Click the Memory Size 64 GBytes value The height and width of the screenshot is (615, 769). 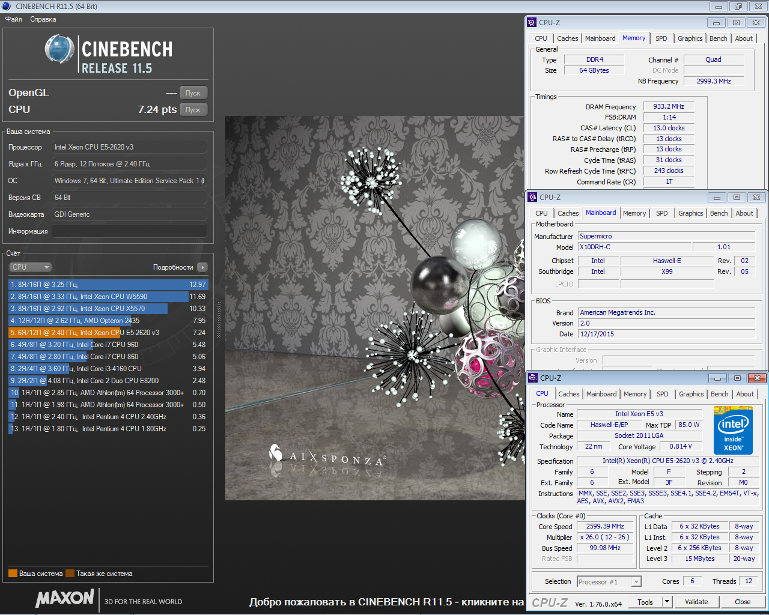coord(594,70)
